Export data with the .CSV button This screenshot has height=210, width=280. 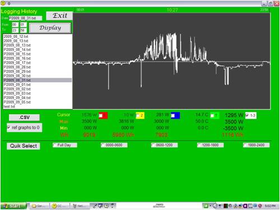pyautogui.click(x=24, y=118)
